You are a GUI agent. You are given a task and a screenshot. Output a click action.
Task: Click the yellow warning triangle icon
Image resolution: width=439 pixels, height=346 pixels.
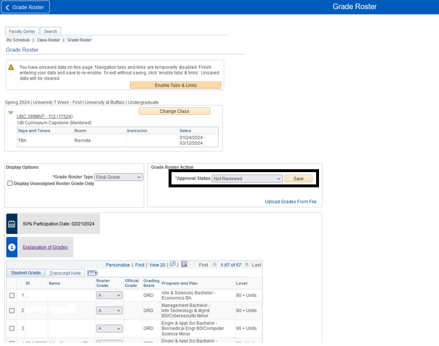pos(11,67)
